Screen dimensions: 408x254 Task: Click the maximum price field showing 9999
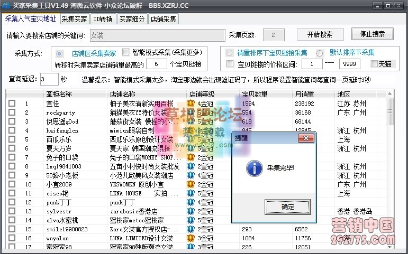tap(349, 64)
